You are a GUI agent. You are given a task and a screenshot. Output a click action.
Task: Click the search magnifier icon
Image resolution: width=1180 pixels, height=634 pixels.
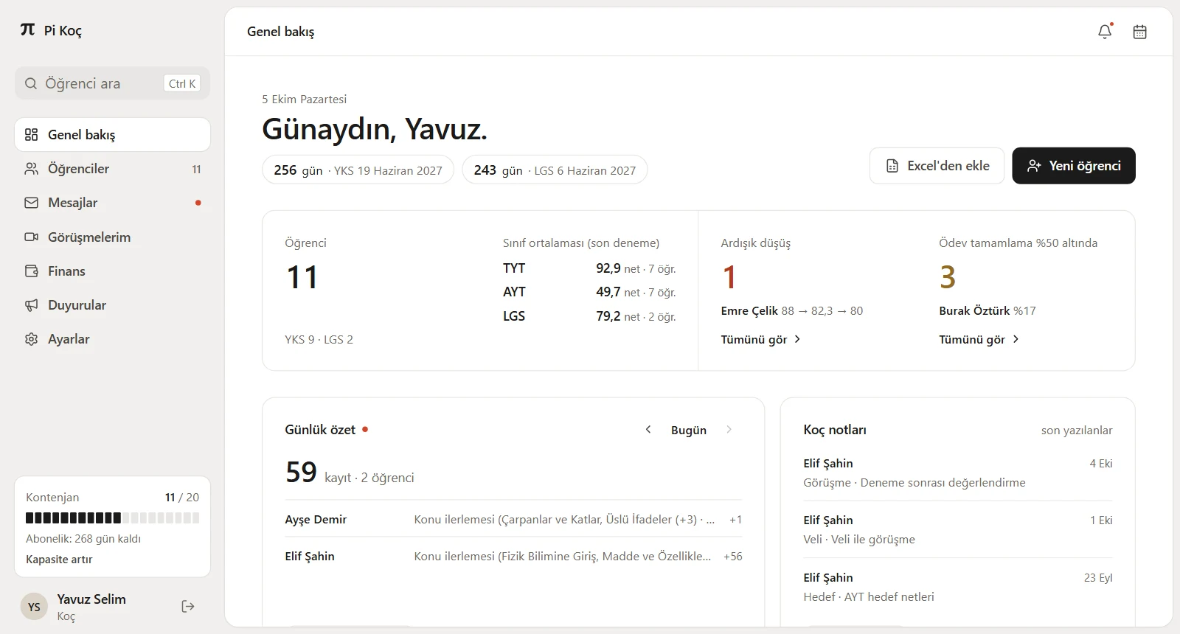(x=31, y=83)
